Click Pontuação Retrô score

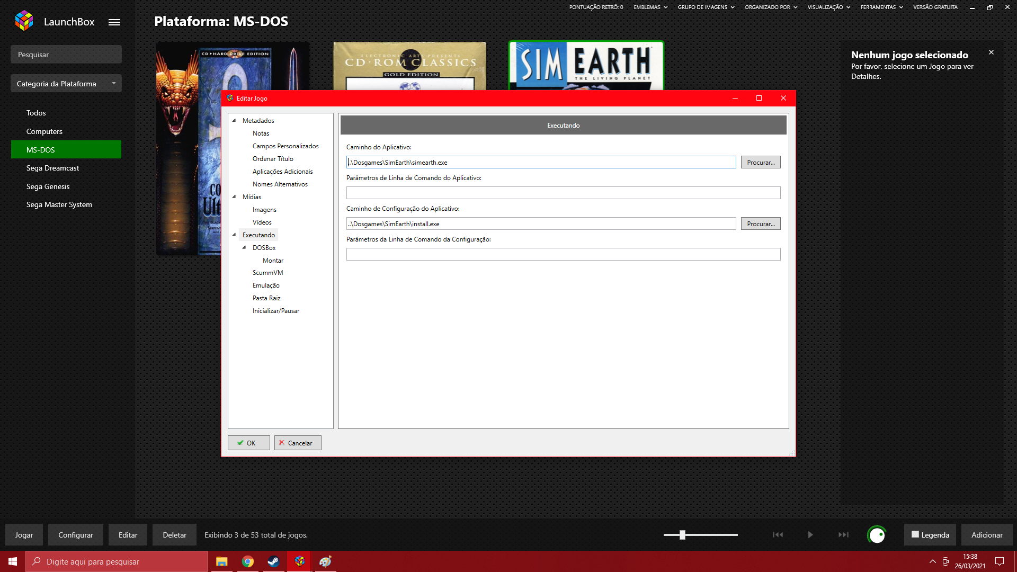pos(596,7)
